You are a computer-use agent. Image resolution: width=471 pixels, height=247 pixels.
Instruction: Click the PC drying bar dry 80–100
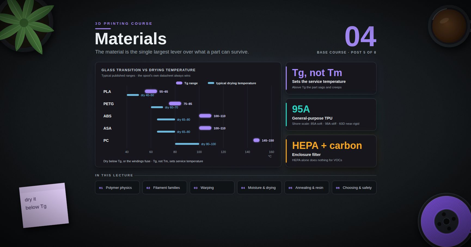point(187,144)
